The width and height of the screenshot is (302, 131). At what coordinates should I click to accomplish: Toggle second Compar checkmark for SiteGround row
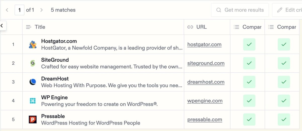pos(284,63)
